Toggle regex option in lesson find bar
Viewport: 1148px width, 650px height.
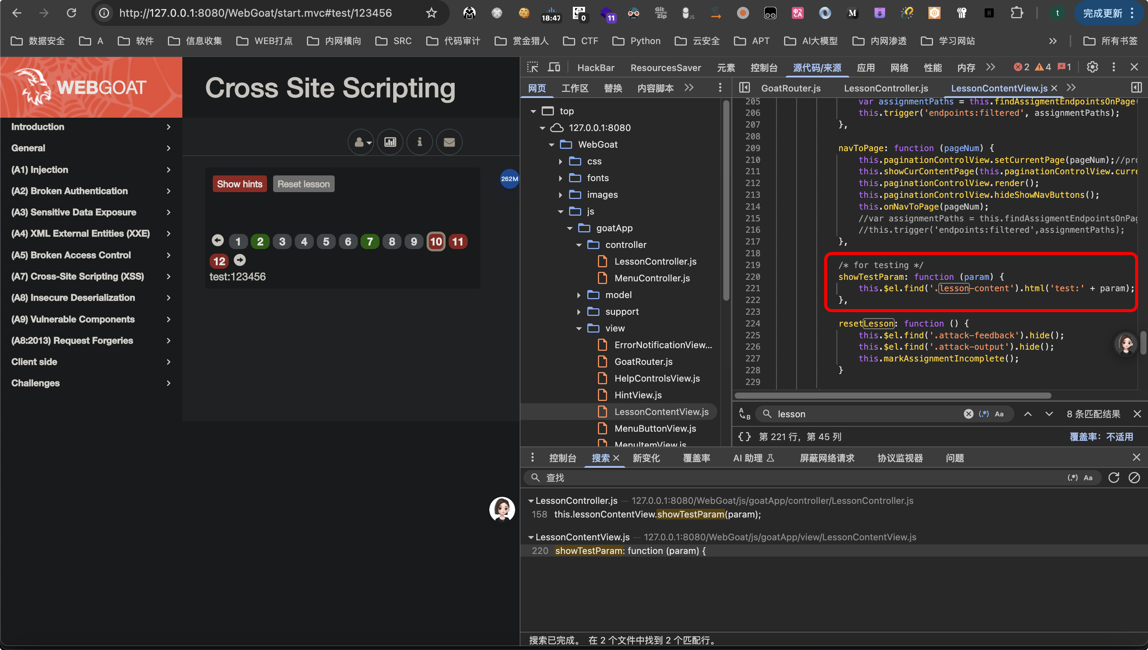pos(984,414)
